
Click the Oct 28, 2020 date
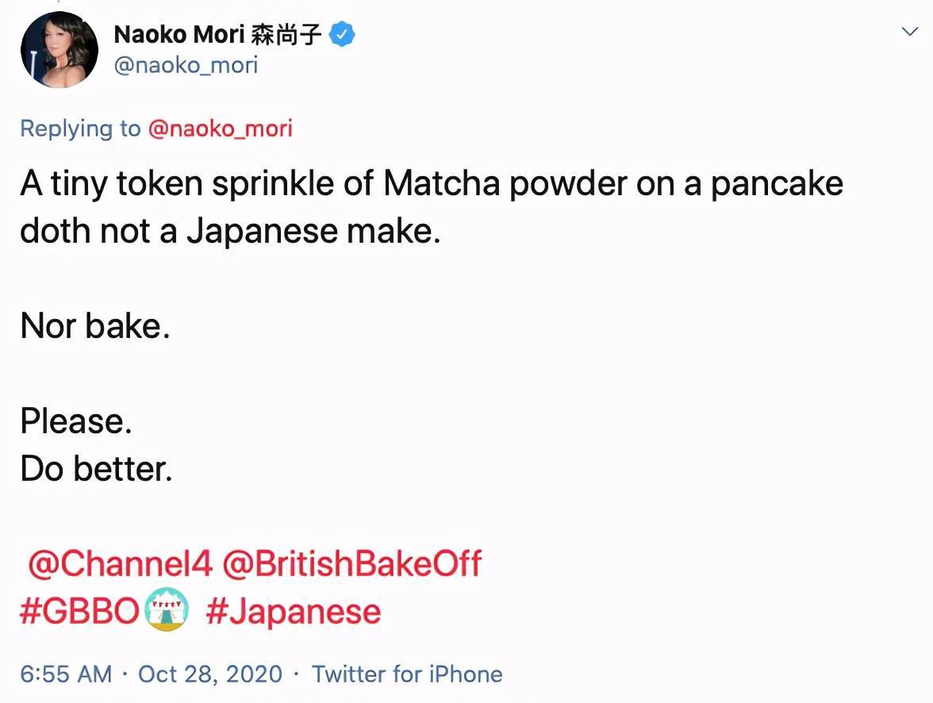point(210,674)
